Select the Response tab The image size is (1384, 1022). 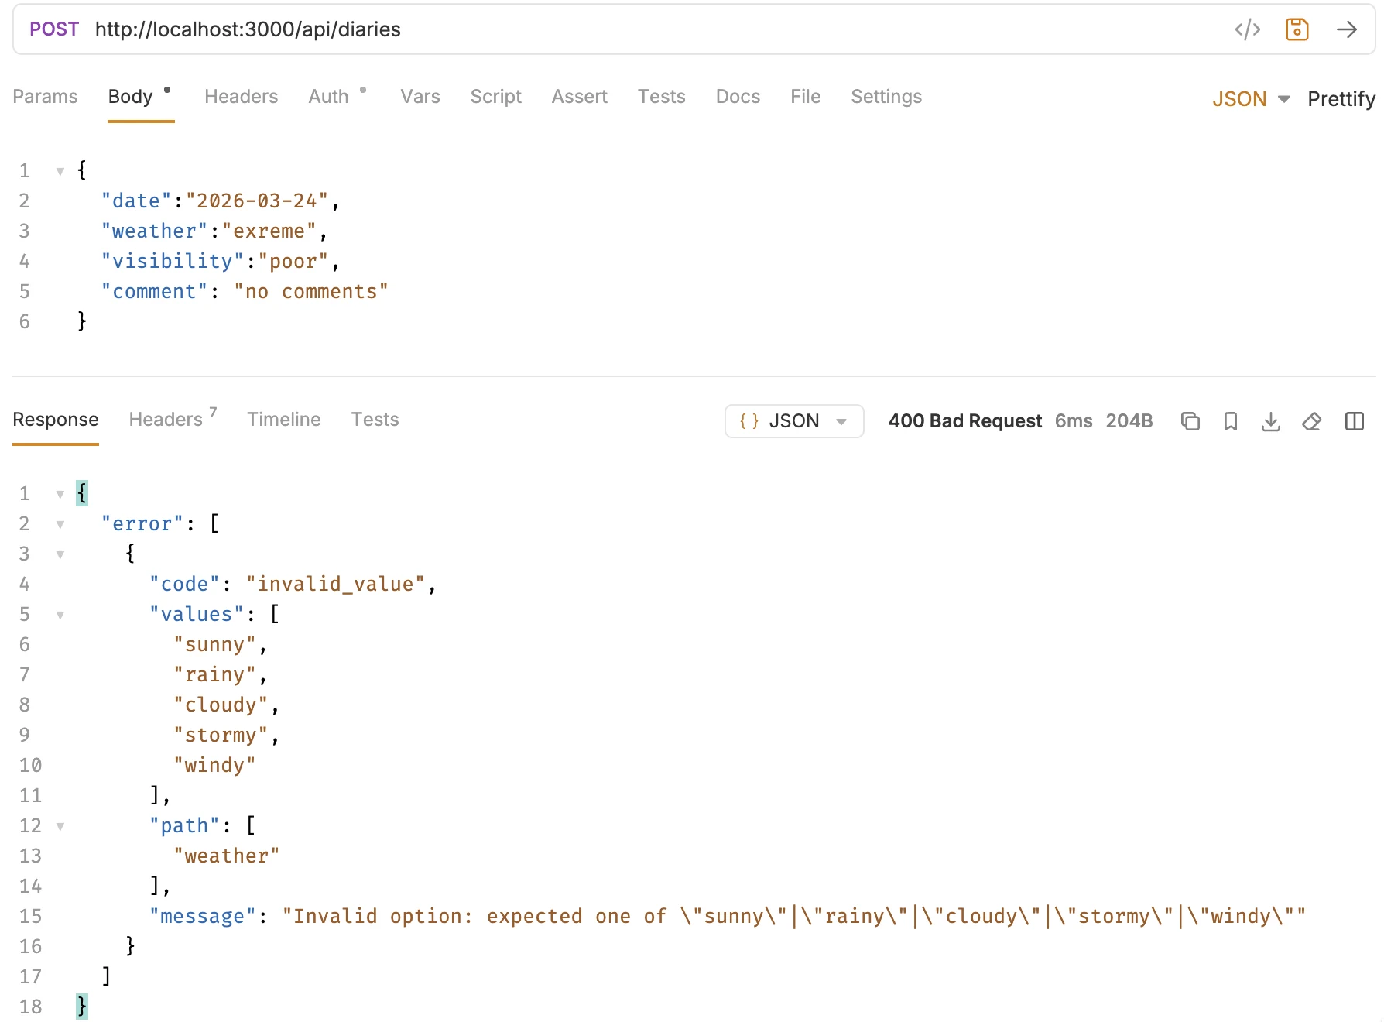click(x=56, y=420)
